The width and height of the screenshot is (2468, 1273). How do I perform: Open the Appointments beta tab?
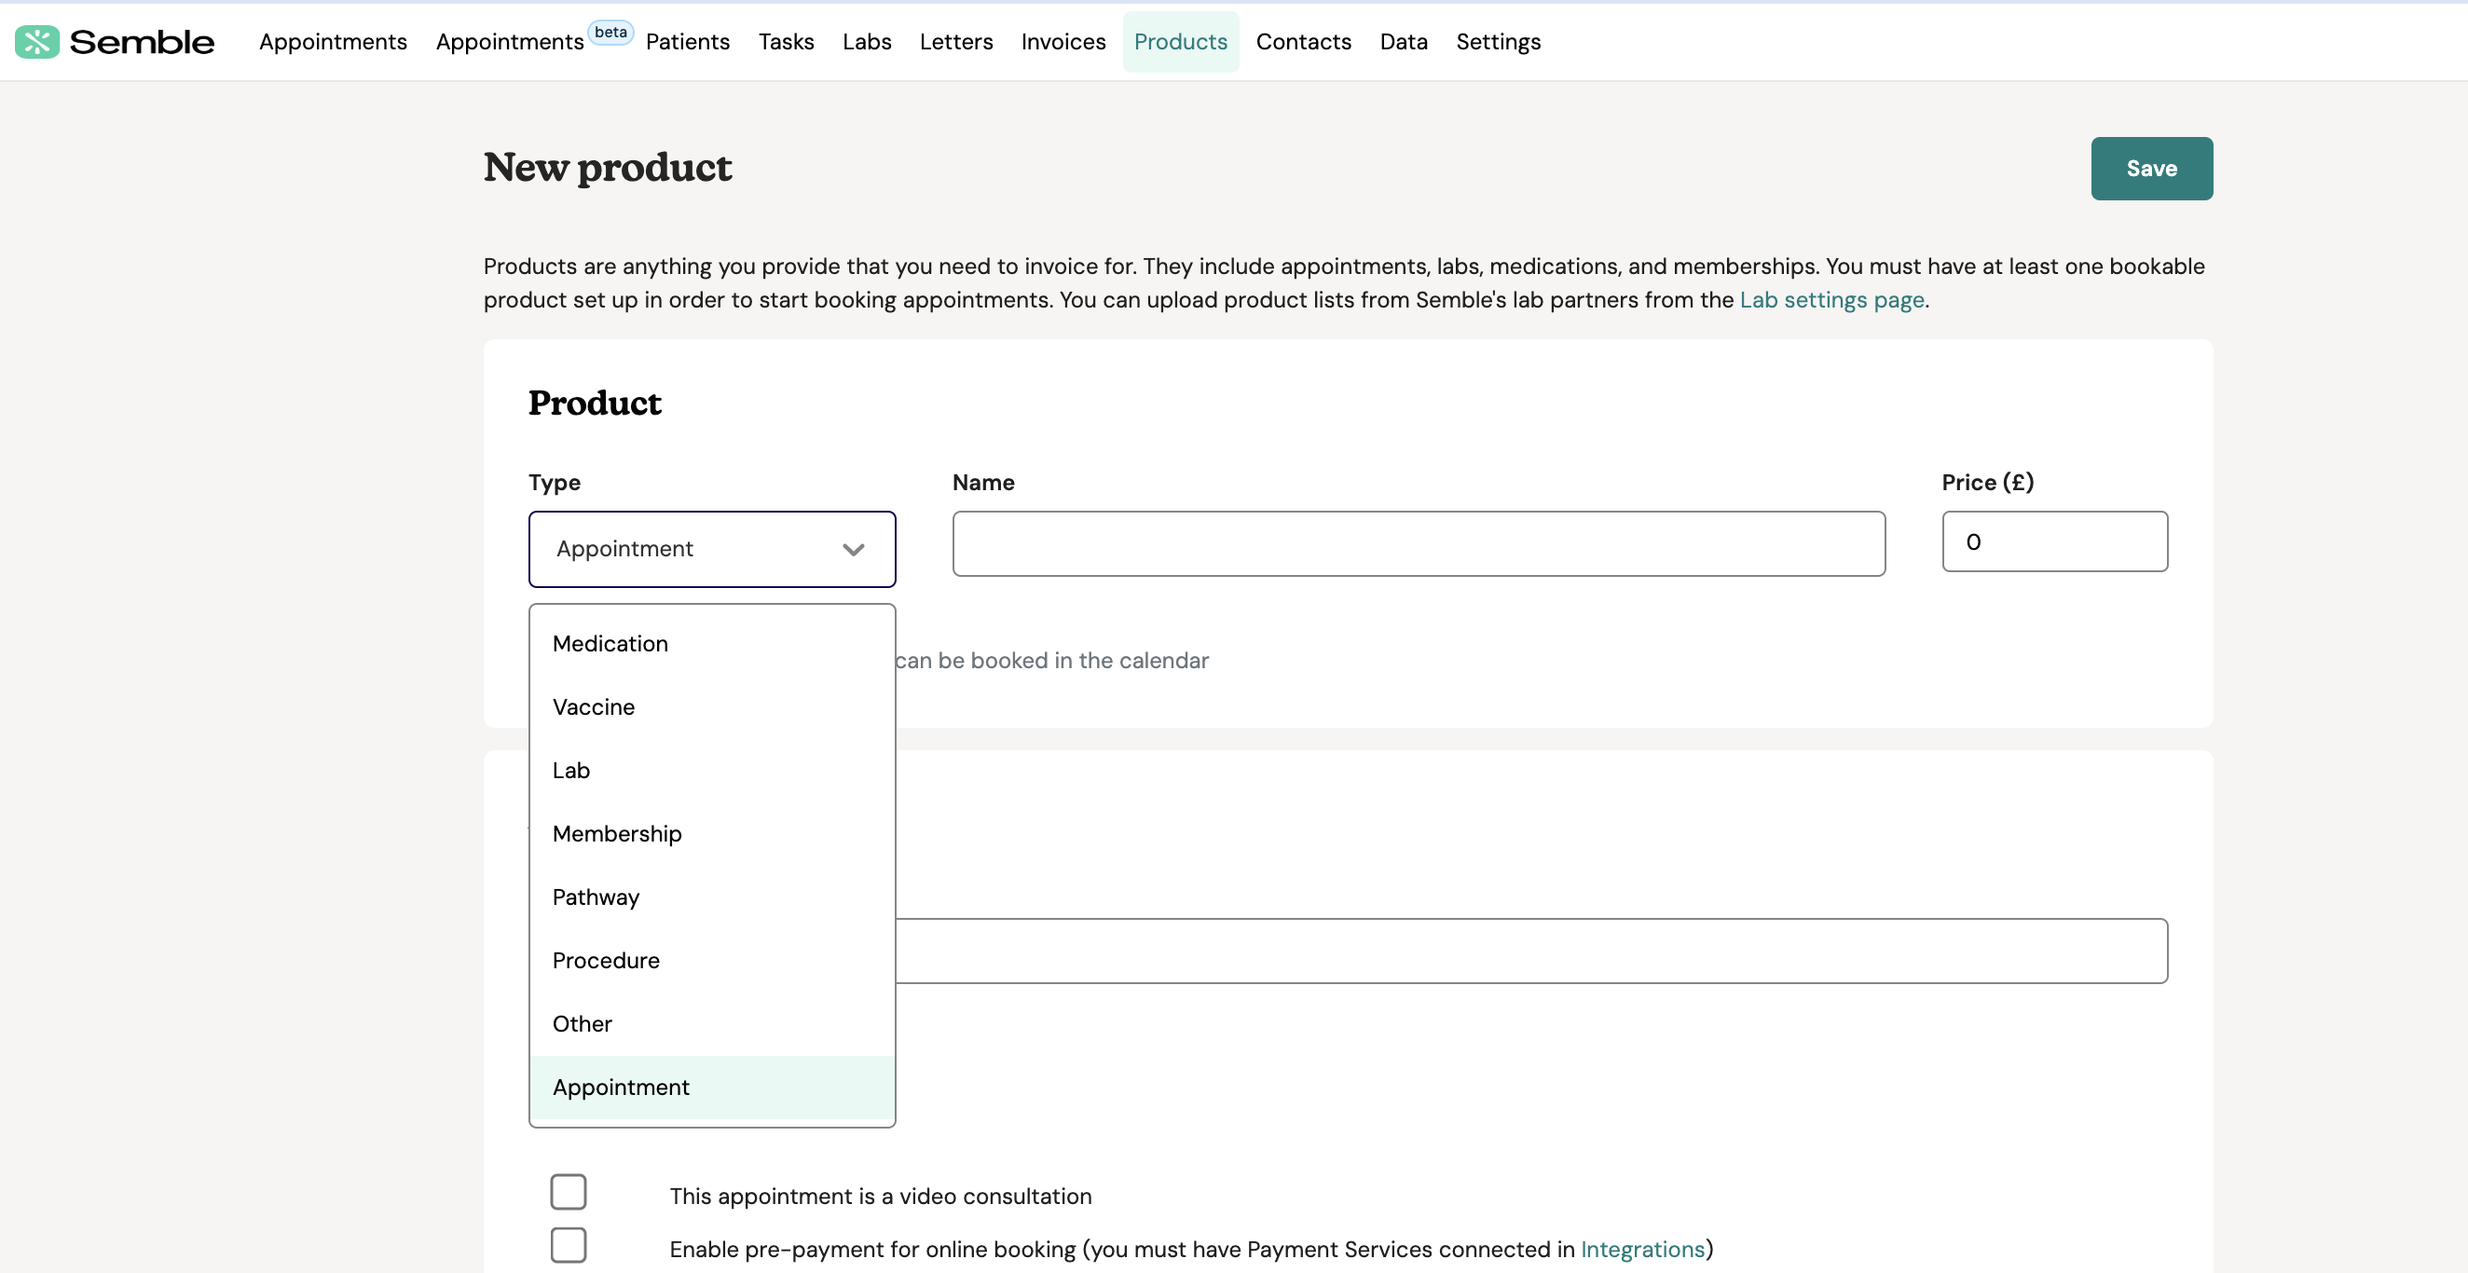point(510,42)
